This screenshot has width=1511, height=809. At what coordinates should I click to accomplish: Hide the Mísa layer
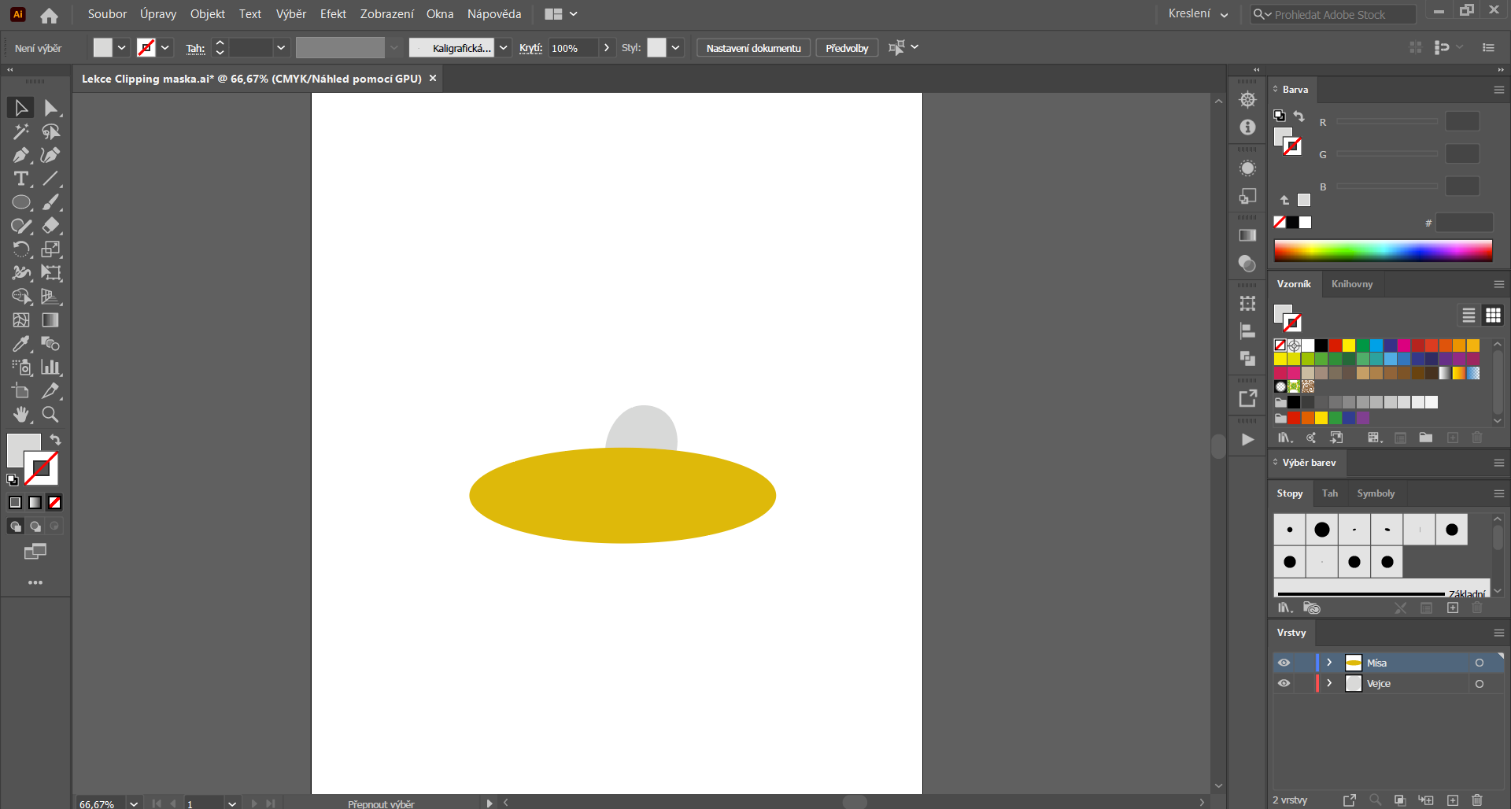tap(1284, 663)
